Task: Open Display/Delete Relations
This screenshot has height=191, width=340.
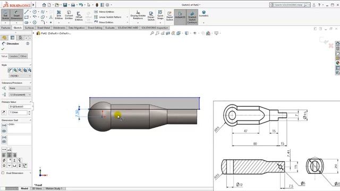Action: click(x=138, y=15)
